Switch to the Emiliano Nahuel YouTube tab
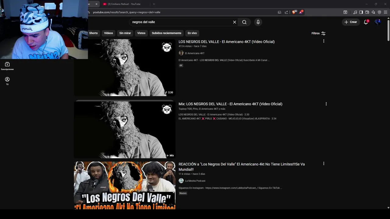This screenshot has width=390, height=219. click(125, 4)
